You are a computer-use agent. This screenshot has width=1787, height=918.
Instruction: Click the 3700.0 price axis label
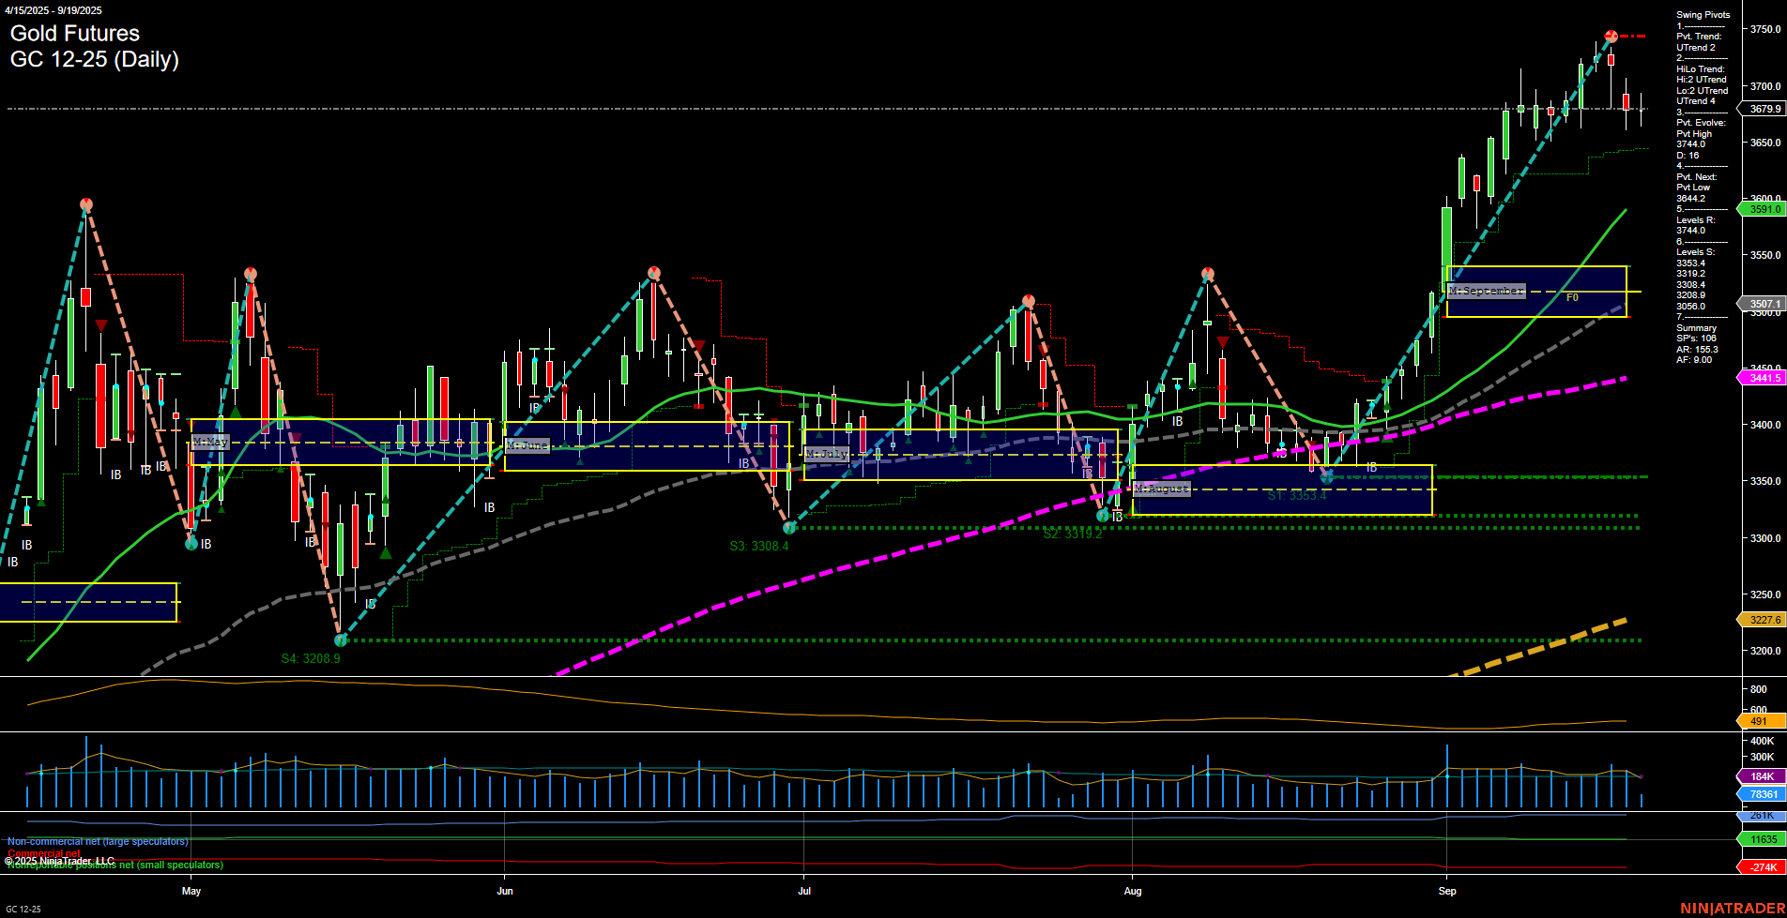coord(1765,86)
